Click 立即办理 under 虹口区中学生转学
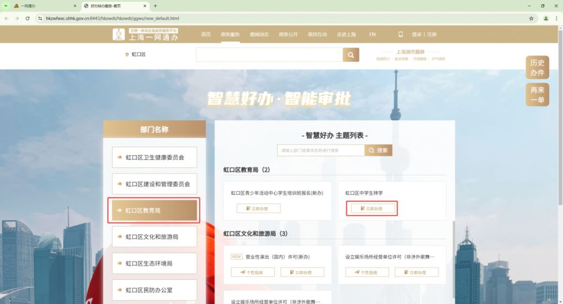 pyautogui.click(x=373, y=209)
